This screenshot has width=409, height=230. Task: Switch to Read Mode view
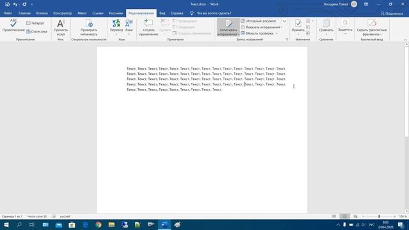334,217
